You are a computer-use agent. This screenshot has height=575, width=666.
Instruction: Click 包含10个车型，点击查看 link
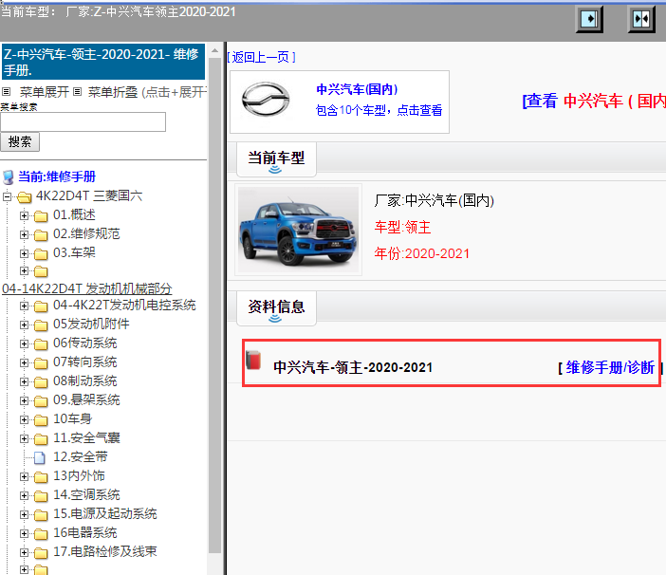point(379,110)
